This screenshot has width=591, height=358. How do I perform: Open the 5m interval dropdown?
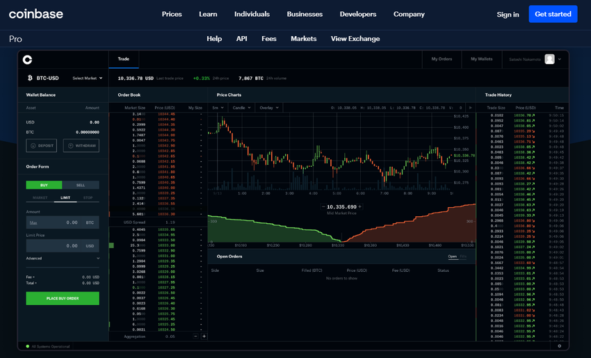pos(218,108)
